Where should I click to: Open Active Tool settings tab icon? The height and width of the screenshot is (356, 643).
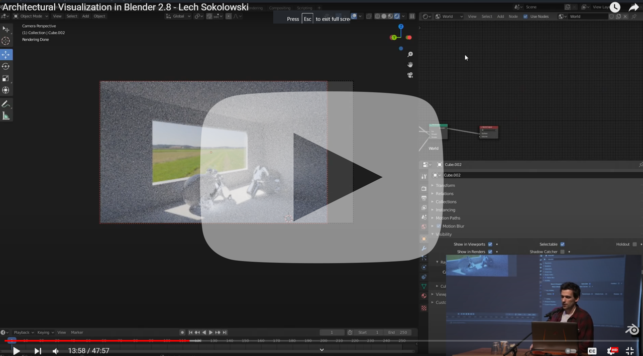424,176
